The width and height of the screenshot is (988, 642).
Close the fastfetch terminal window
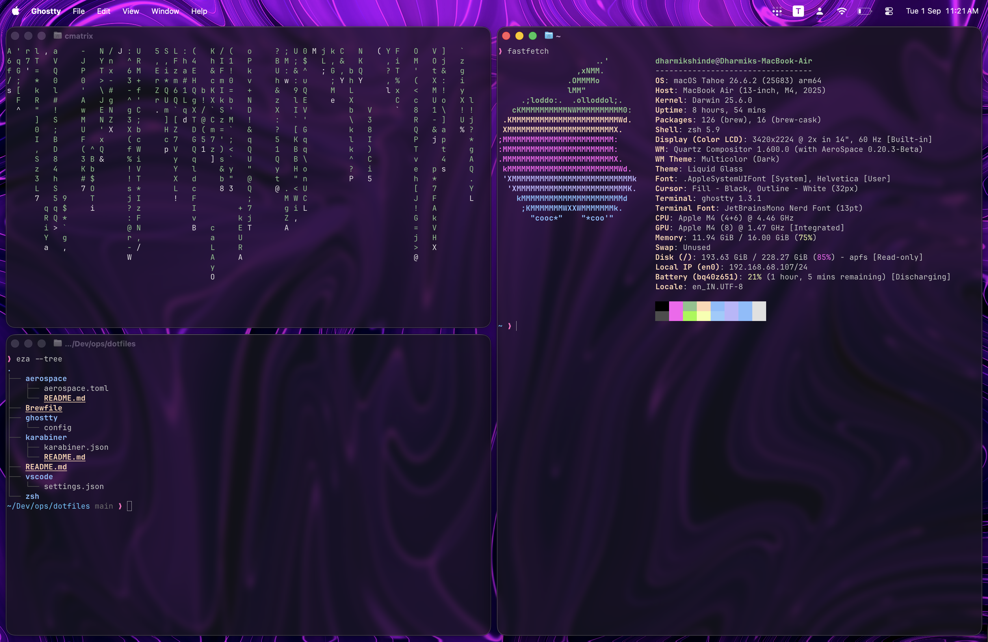click(x=506, y=36)
